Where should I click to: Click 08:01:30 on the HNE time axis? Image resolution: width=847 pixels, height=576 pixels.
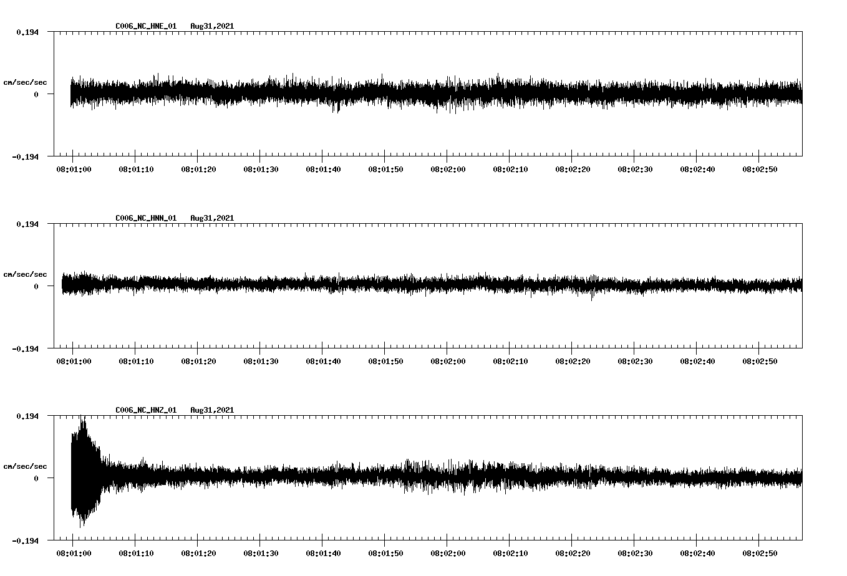[x=261, y=170]
